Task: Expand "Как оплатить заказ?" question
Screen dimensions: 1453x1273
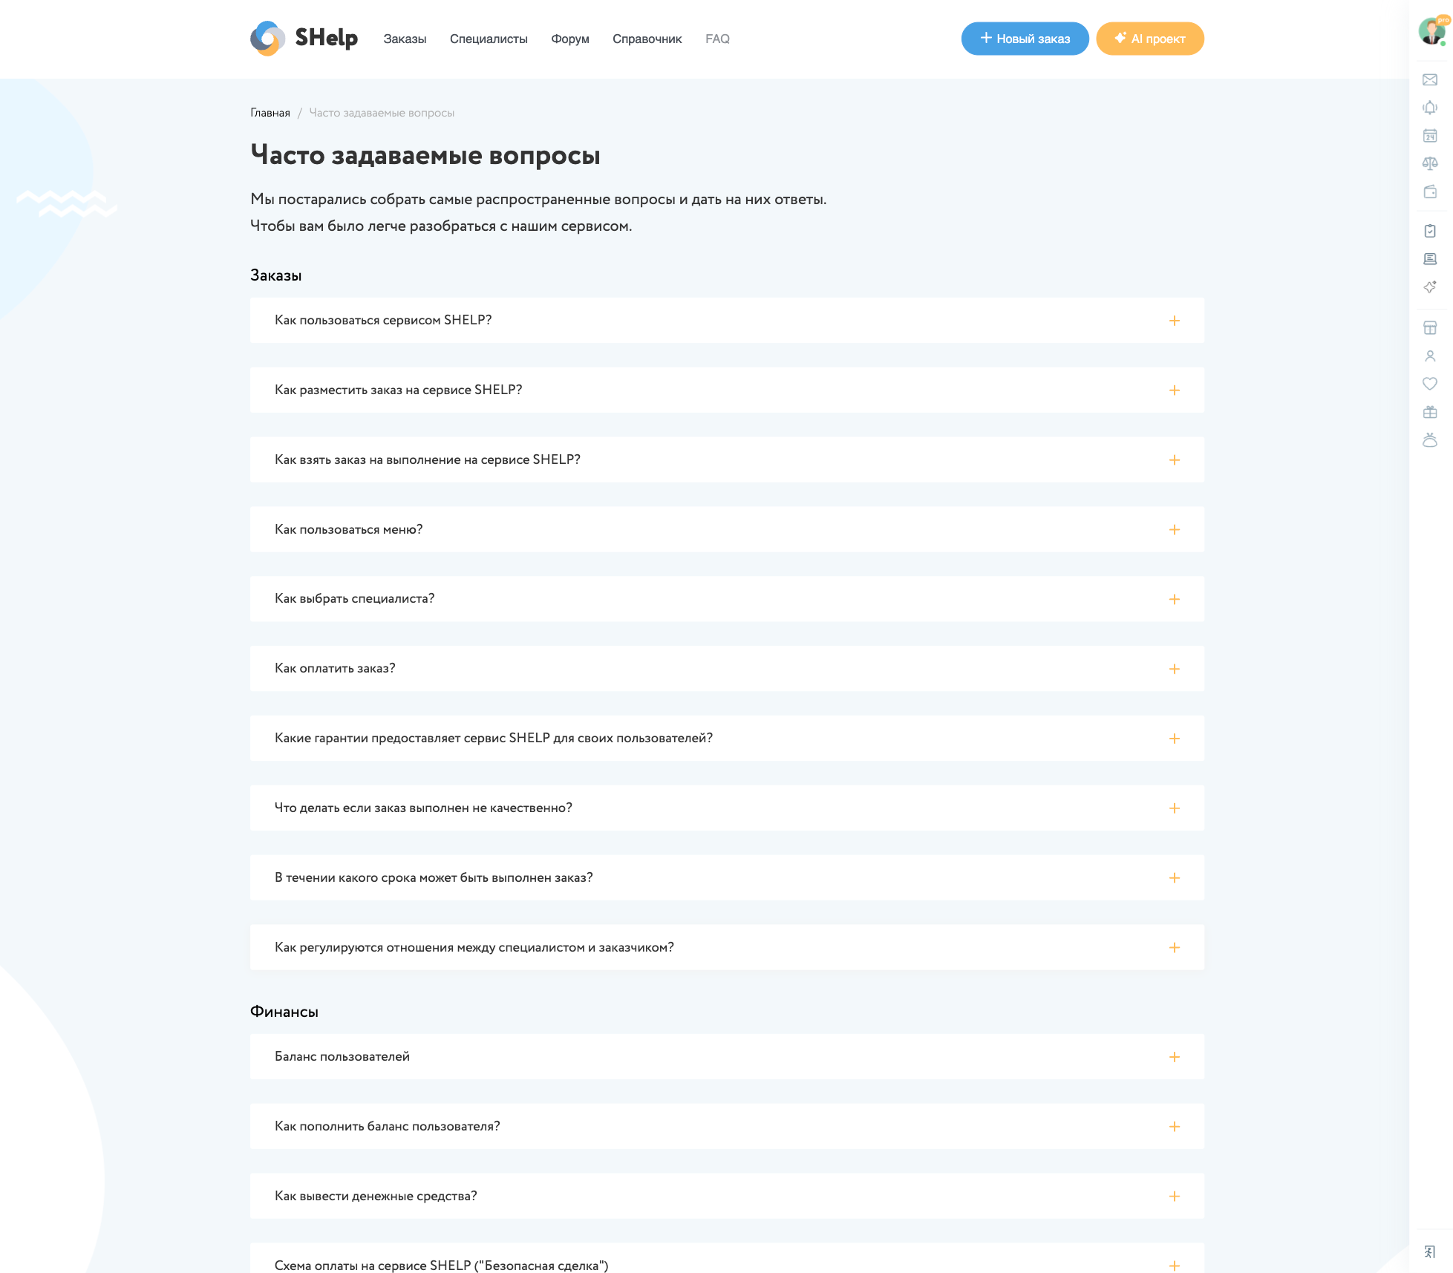Action: (727, 669)
